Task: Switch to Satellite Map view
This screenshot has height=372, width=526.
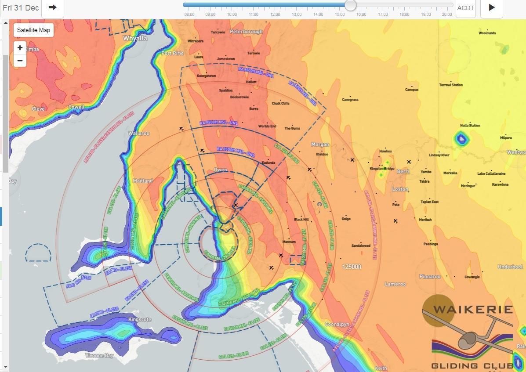Action: [33, 30]
